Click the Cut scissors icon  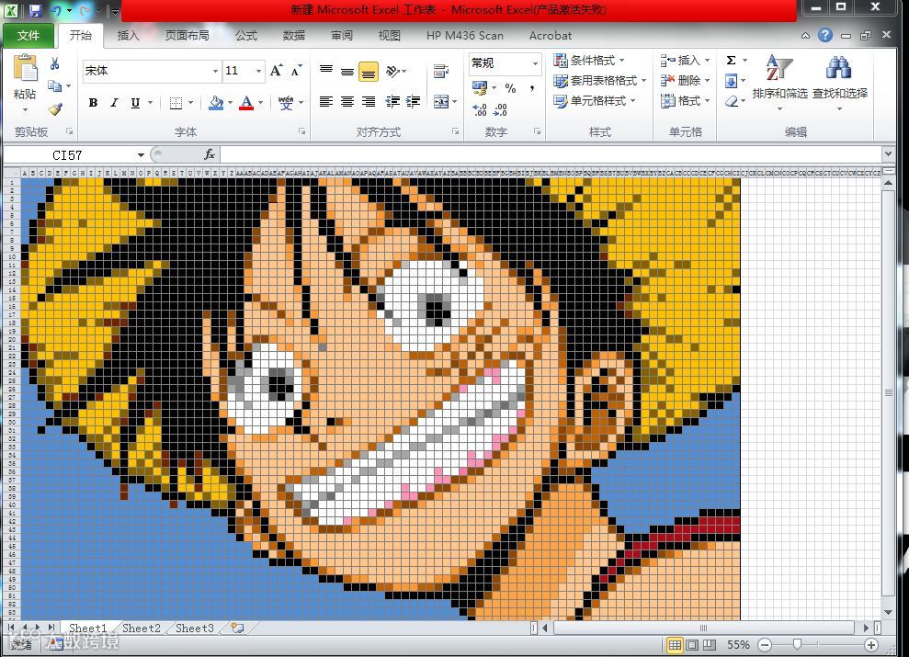point(54,63)
